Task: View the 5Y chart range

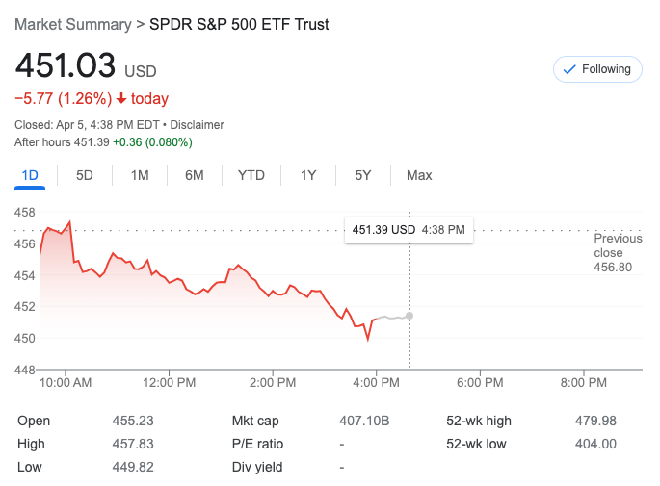Action: 363,175
